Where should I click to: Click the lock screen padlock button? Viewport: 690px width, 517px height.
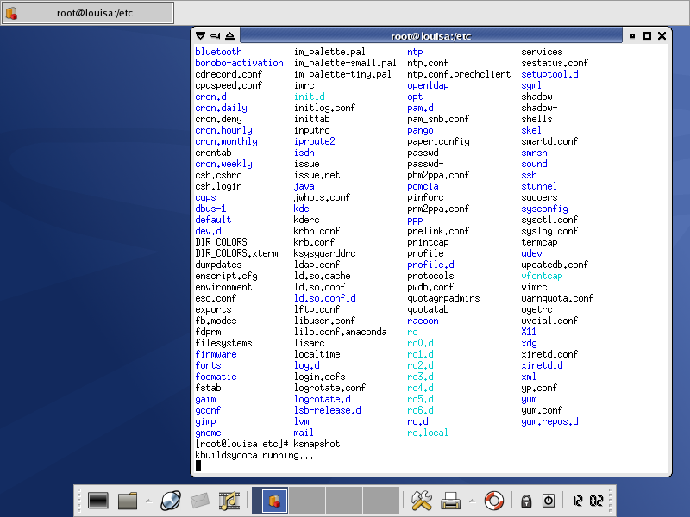(525, 501)
